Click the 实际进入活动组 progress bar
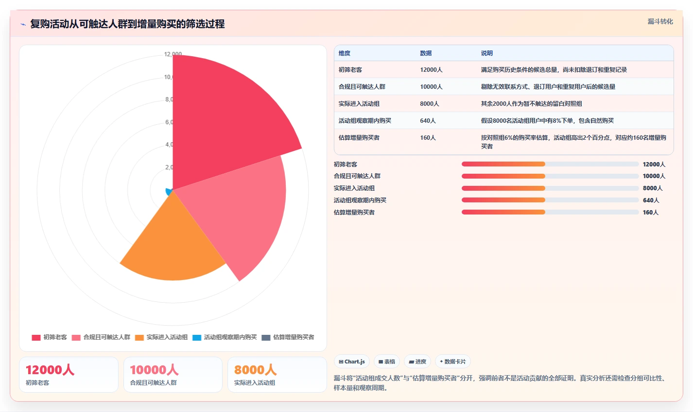This screenshot has height=412, width=693. pyautogui.click(x=550, y=188)
